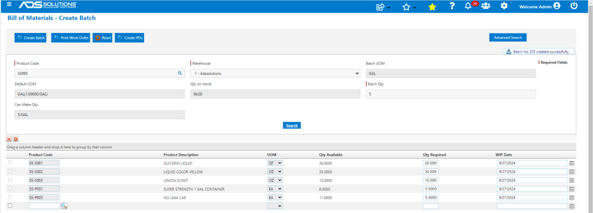Screen dimensions: 593x213
Task: Click the Create POs button
Action: coord(129,38)
